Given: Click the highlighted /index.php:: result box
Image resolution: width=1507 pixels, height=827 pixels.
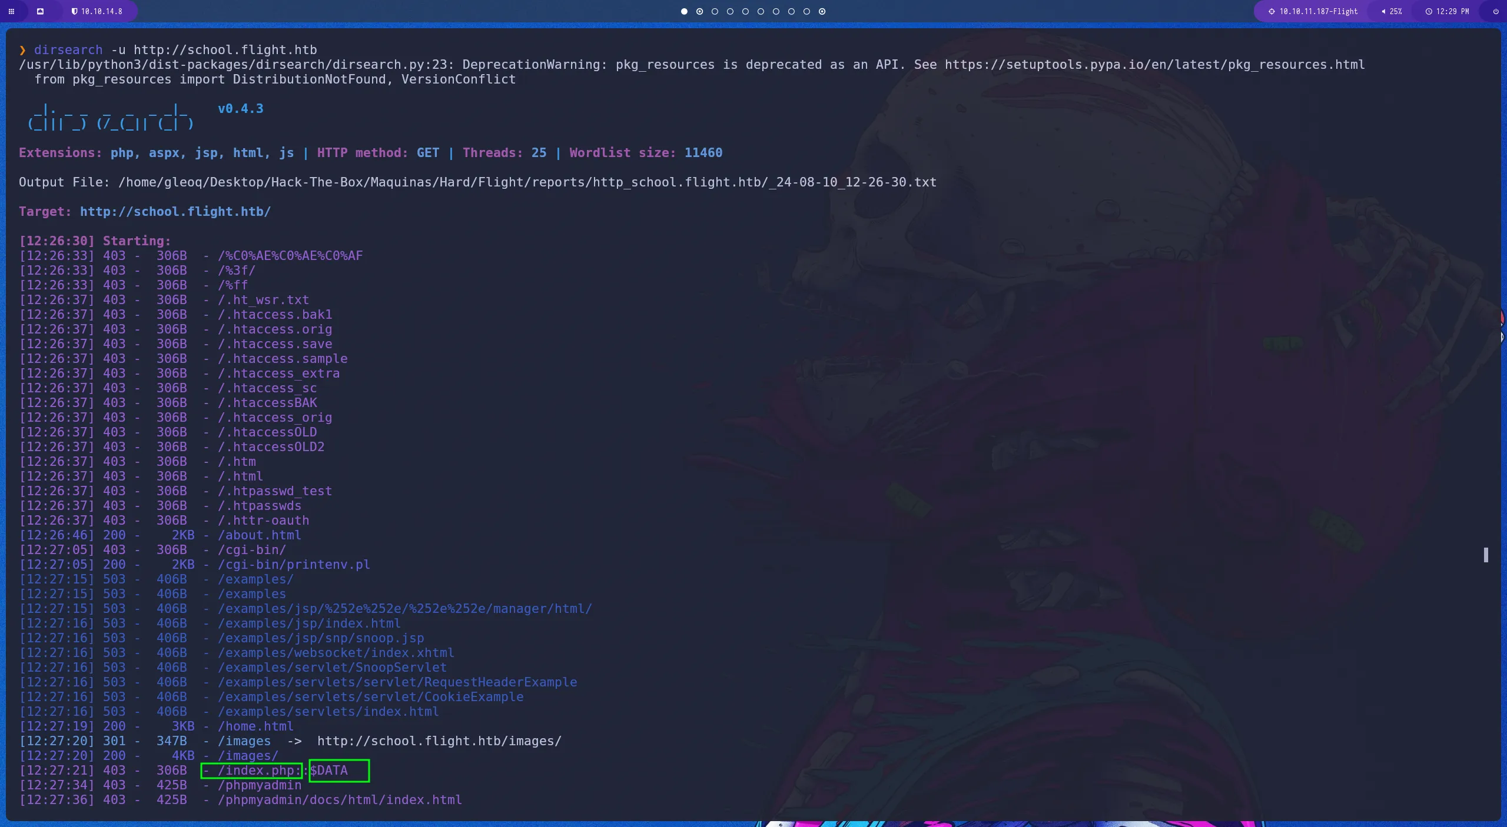Looking at the screenshot, I should point(252,771).
